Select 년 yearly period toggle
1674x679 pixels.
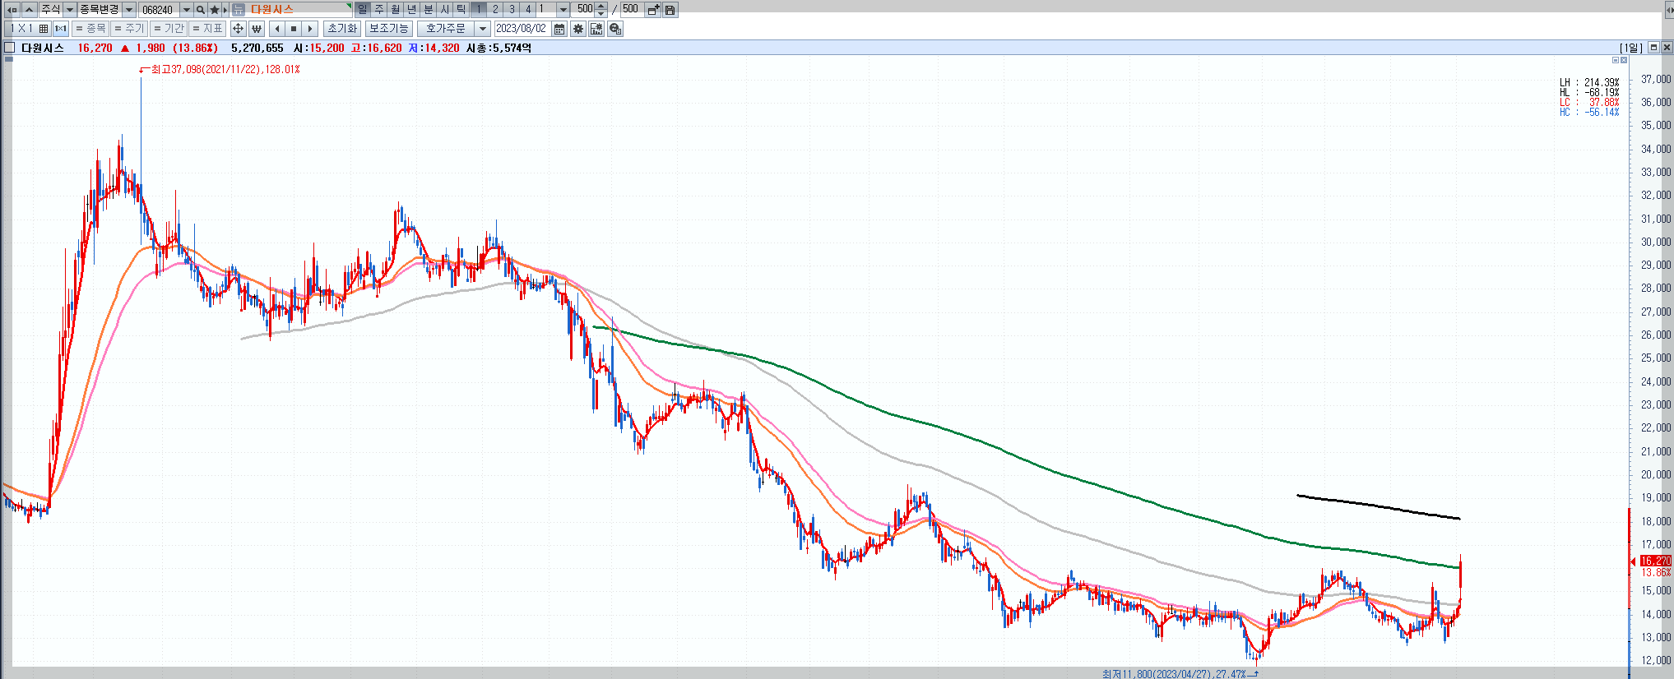pyautogui.click(x=412, y=9)
